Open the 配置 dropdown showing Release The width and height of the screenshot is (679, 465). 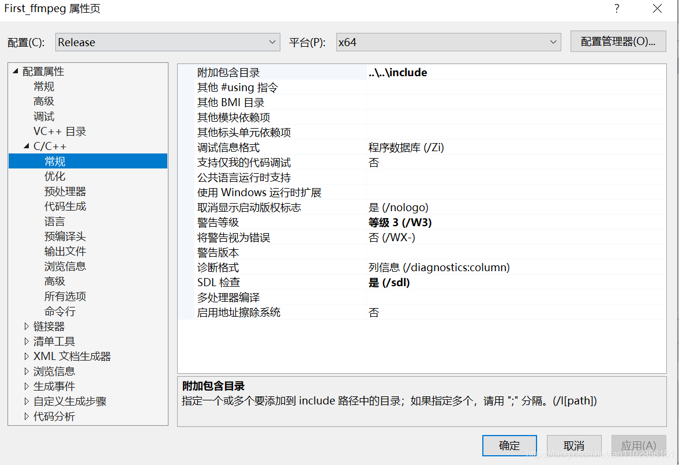pos(167,42)
